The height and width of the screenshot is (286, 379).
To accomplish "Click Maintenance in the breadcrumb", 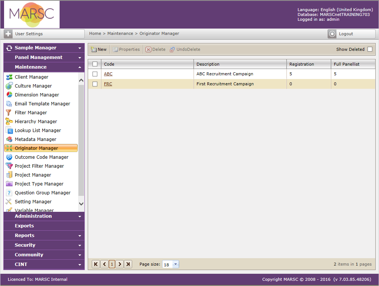I will (120, 33).
